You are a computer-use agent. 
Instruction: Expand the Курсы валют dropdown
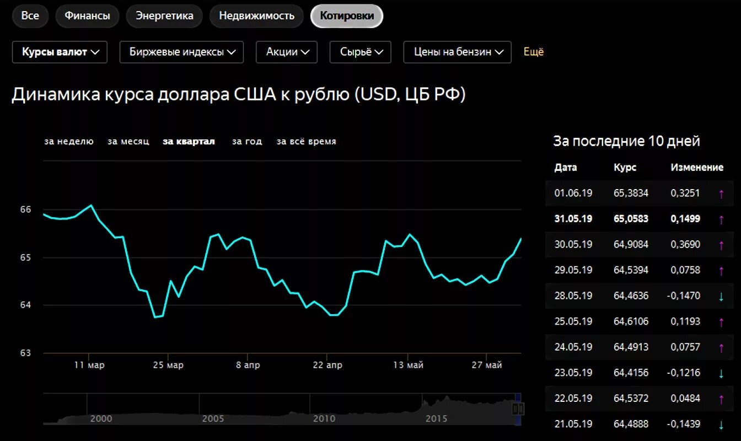point(60,52)
